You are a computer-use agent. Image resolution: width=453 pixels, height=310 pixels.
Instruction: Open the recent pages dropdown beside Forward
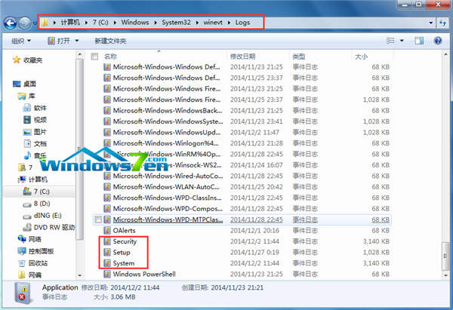coord(35,23)
